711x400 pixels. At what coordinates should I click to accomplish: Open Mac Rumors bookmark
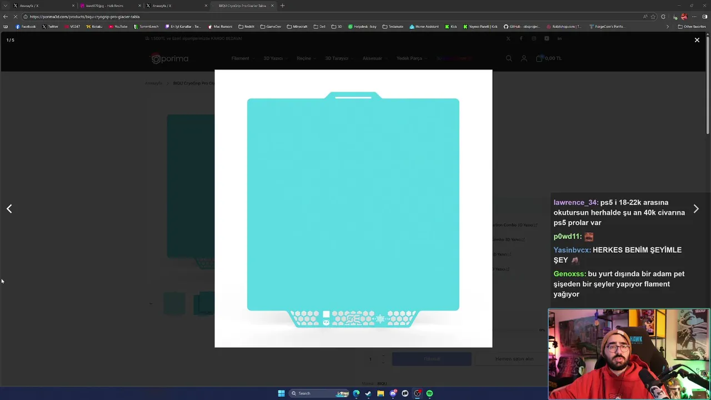tap(220, 27)
